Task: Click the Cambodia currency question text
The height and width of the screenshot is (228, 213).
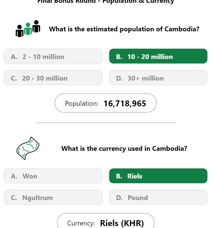Action: tap(124, 149)
